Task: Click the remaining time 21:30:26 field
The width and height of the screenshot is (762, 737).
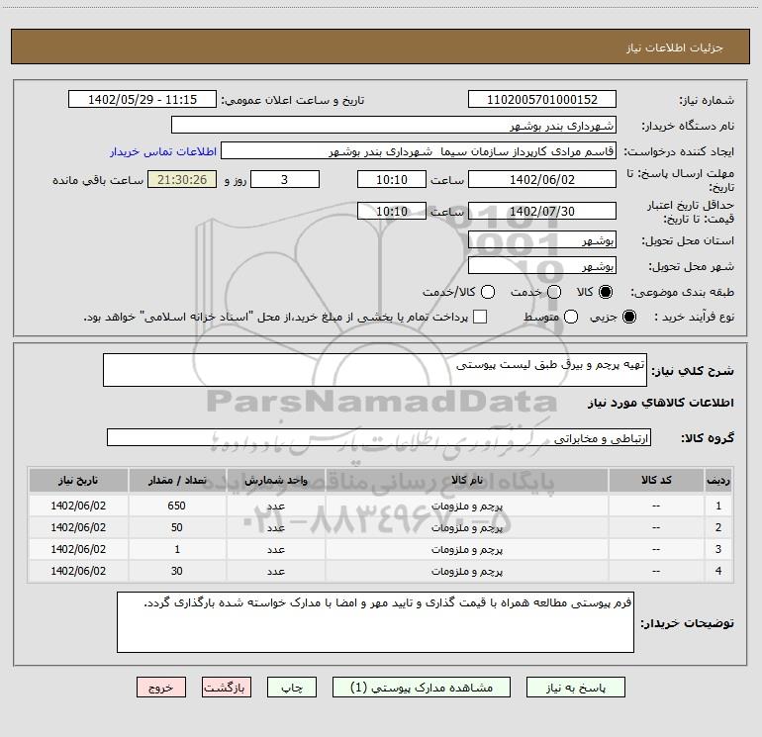Action: click(x=182, y=180)
